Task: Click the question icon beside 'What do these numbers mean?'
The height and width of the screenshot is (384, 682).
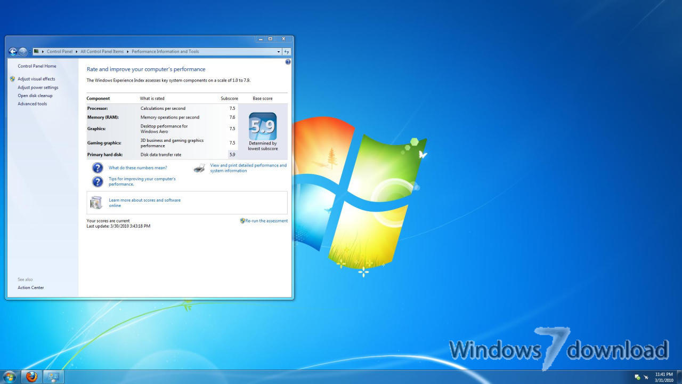Action: (98, 168)
